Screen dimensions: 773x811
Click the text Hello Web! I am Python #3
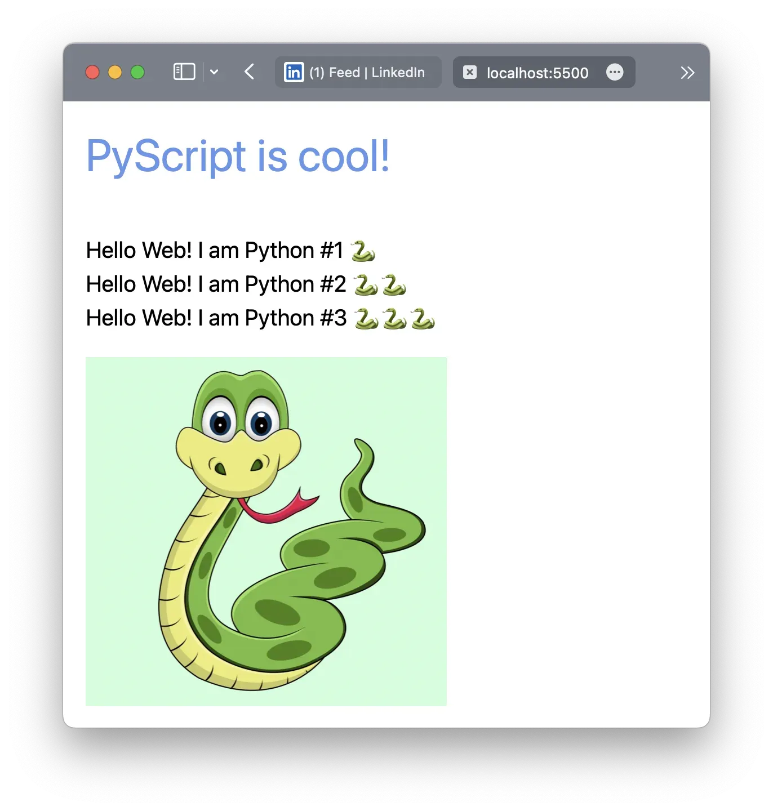[x=216, y=318]
